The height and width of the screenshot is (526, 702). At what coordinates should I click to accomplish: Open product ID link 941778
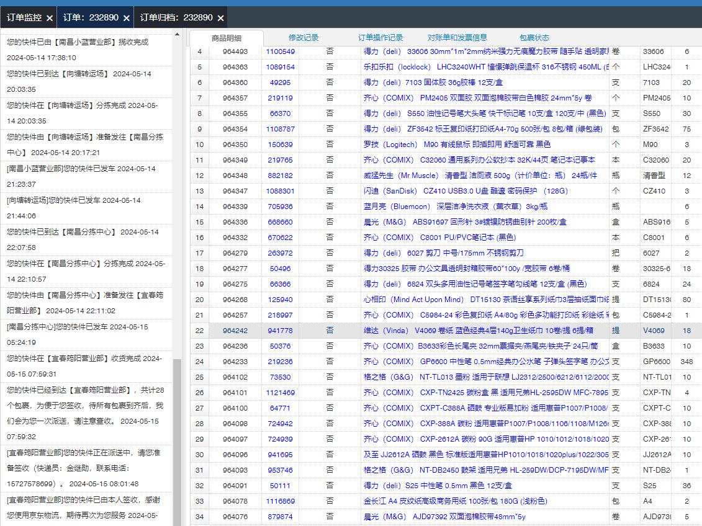[x=281, y=331]
